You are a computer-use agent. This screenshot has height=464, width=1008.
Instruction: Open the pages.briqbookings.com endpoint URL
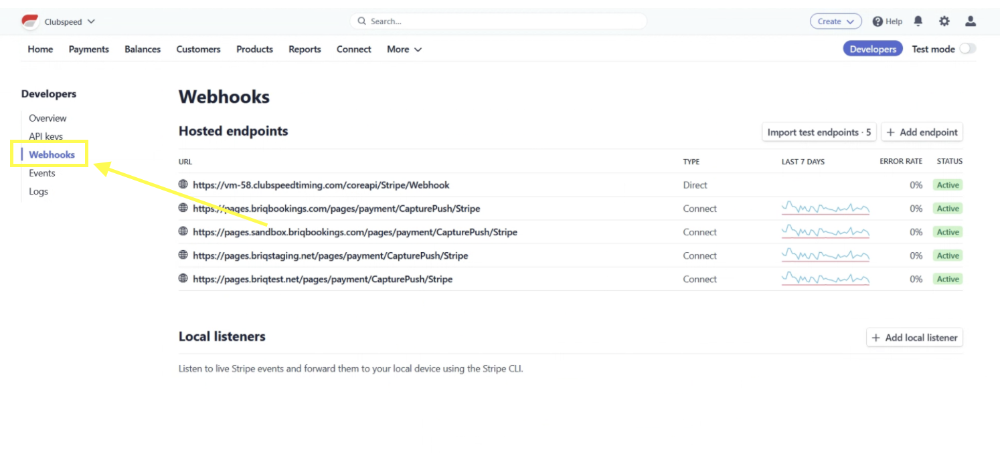pos(337,209)
